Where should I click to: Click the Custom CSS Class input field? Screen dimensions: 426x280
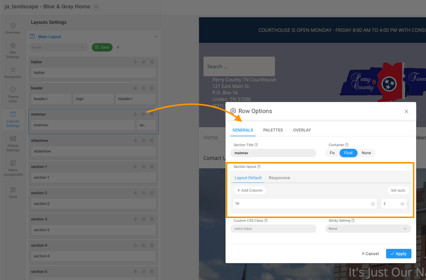coord(273,229)
